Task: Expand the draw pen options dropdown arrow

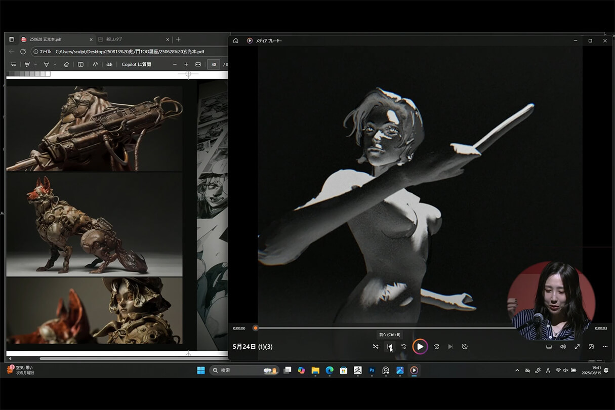Action: point(55,65)
